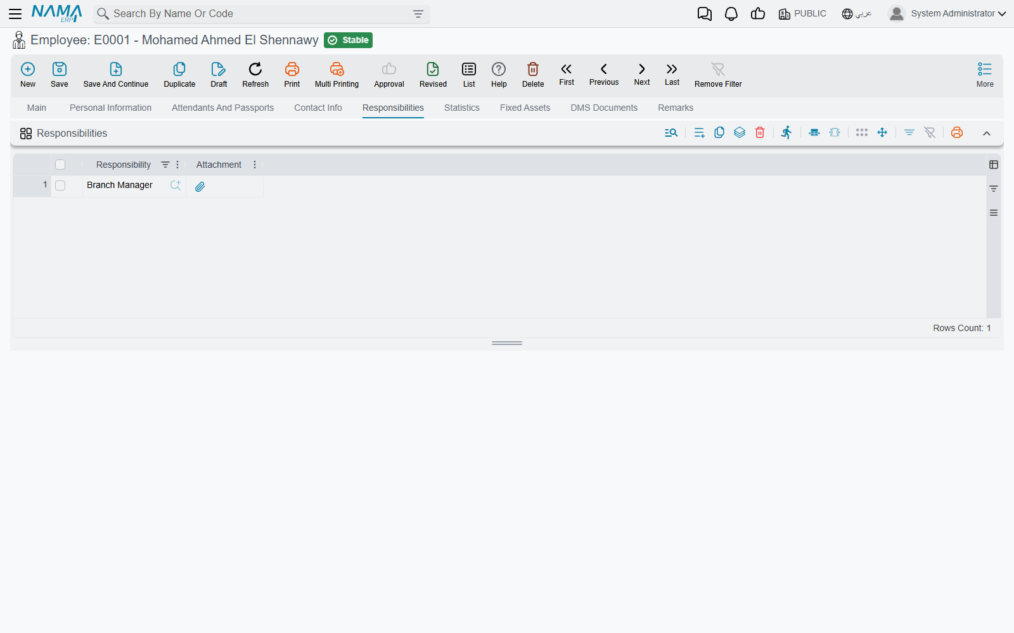Open the Responsibility column options menu
The image size is (1014, 633).
(x=177, y=165)
